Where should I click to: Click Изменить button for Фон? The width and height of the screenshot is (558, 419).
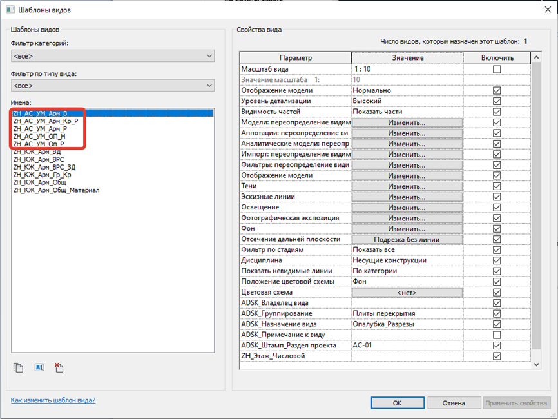click(x=407, y=229)
